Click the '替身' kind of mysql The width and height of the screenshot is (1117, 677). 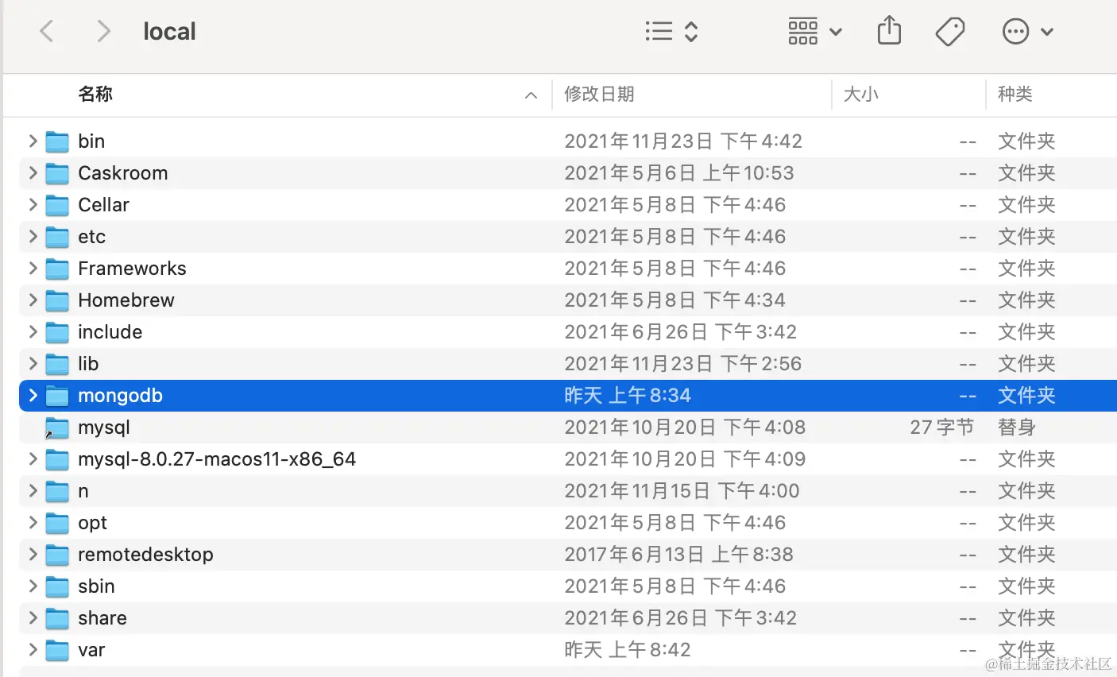(1017, 427)
